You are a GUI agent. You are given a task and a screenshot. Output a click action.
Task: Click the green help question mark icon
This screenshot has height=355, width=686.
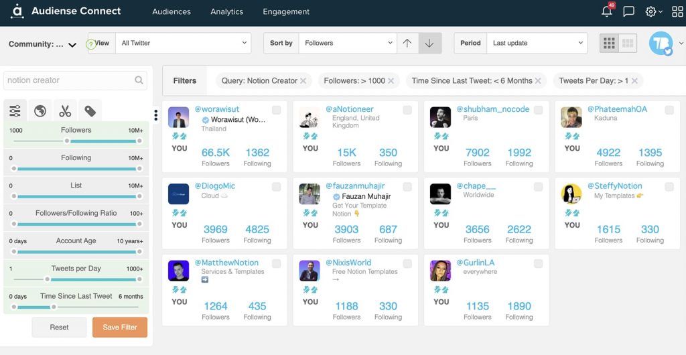click(x=90, y=44)
